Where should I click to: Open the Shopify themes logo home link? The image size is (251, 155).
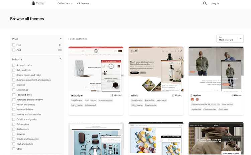click(x=38, y=3)
